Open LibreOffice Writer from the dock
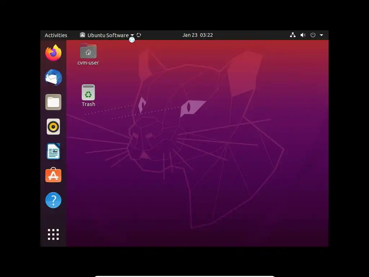Image resolution: width=369 pixels, height=277 pixels. pos(53,151)
